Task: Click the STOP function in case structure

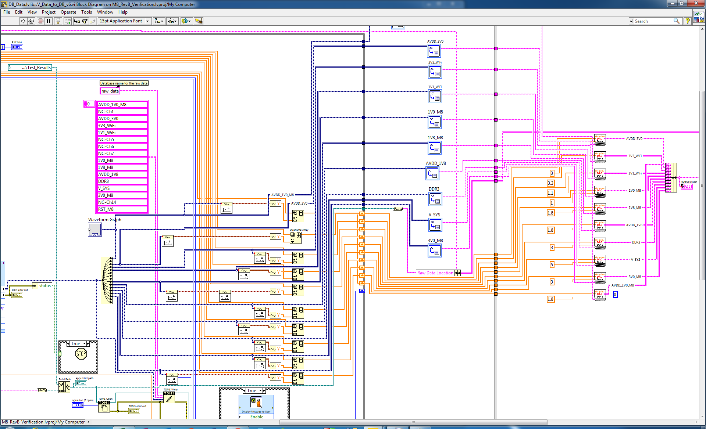Action: tap(81, 354)
